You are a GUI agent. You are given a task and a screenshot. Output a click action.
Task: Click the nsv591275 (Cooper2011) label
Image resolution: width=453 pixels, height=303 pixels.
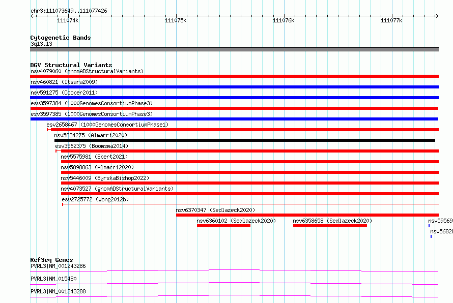coord(64,93)
